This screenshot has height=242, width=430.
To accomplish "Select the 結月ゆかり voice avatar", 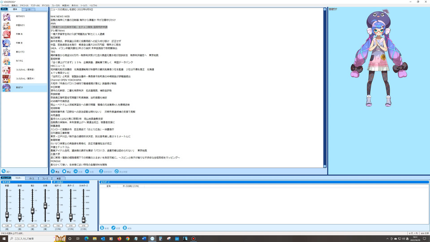I will coord(7,17).
